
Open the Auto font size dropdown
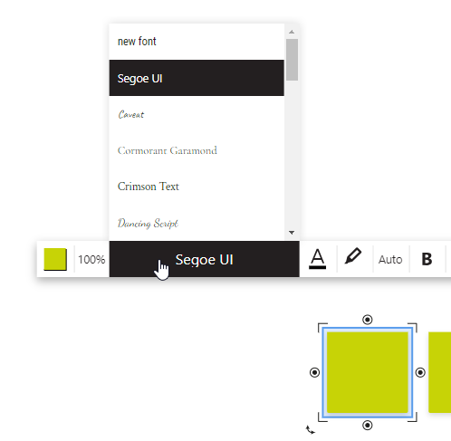(390, 259)
